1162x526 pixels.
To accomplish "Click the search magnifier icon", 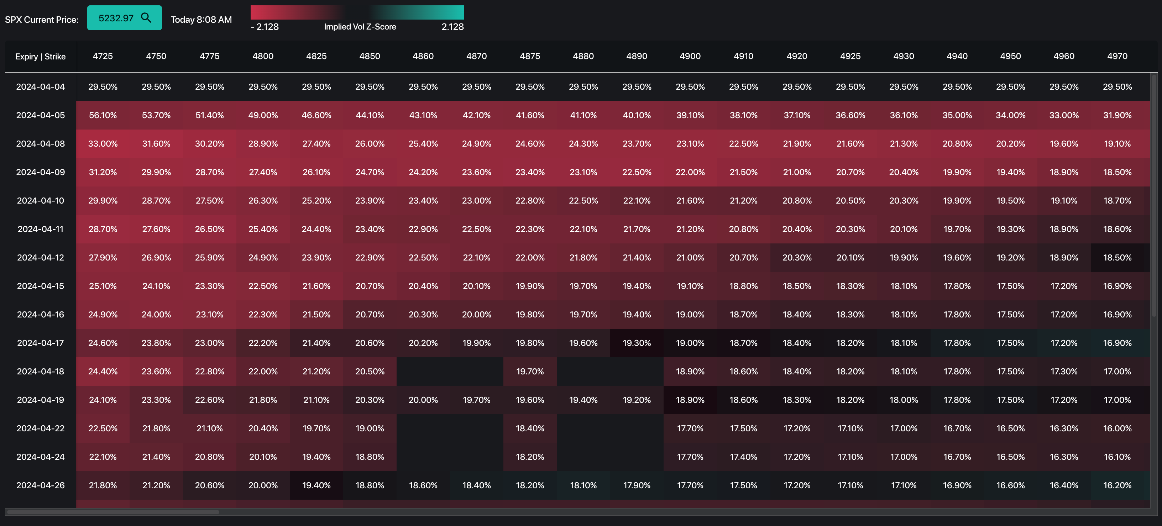I will (x=146, y=17).
